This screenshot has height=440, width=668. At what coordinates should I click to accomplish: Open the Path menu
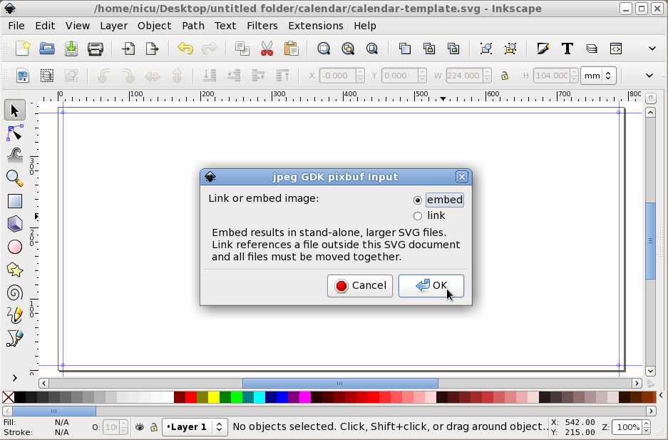193,26
